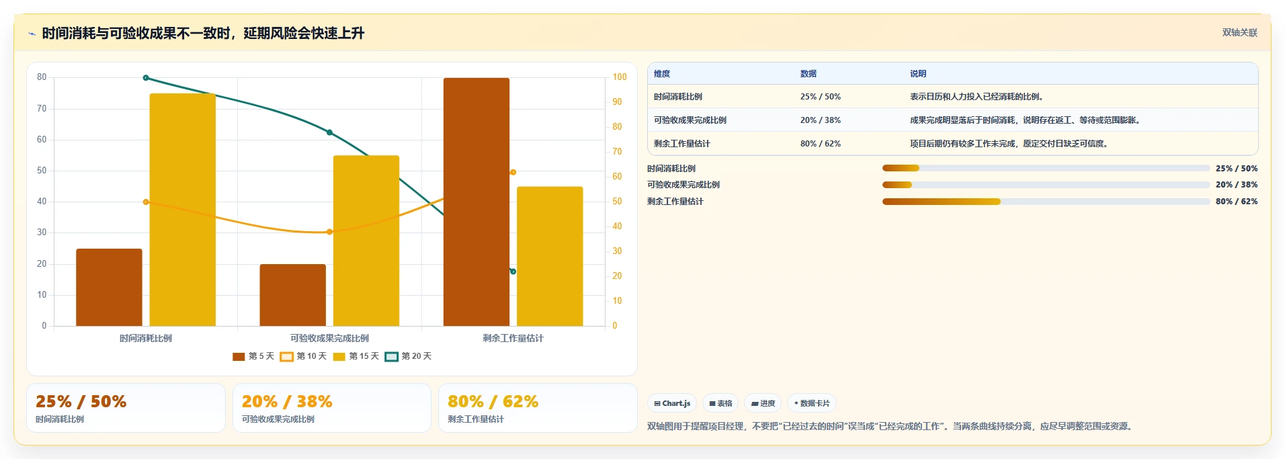Click the 双轴关联 tag in the header
The width and height of the screenshot is (1285, 459).
[x=1239, y=33]
